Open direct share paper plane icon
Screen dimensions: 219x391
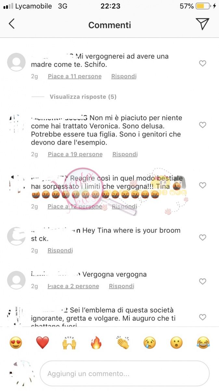point(202,24)
